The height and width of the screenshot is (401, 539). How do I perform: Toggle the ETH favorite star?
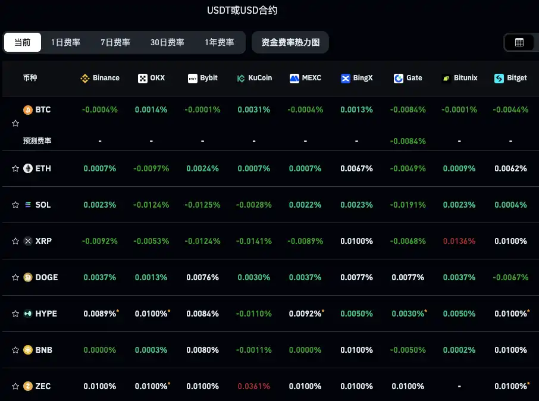tap(15, 168)
